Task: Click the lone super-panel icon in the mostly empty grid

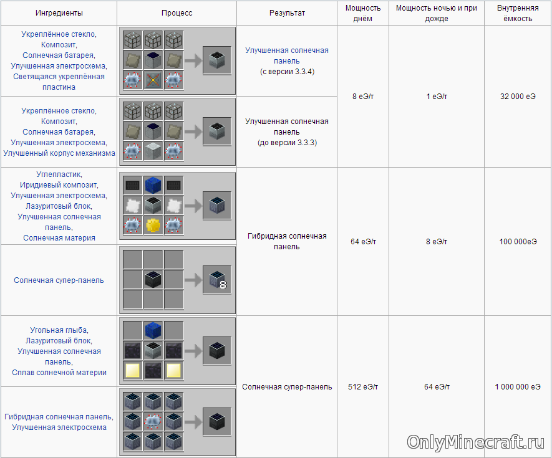Action: [153, 280]
